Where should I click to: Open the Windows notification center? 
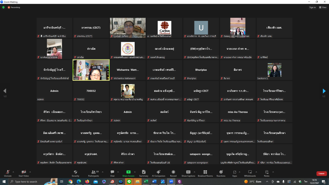point(324,182)
